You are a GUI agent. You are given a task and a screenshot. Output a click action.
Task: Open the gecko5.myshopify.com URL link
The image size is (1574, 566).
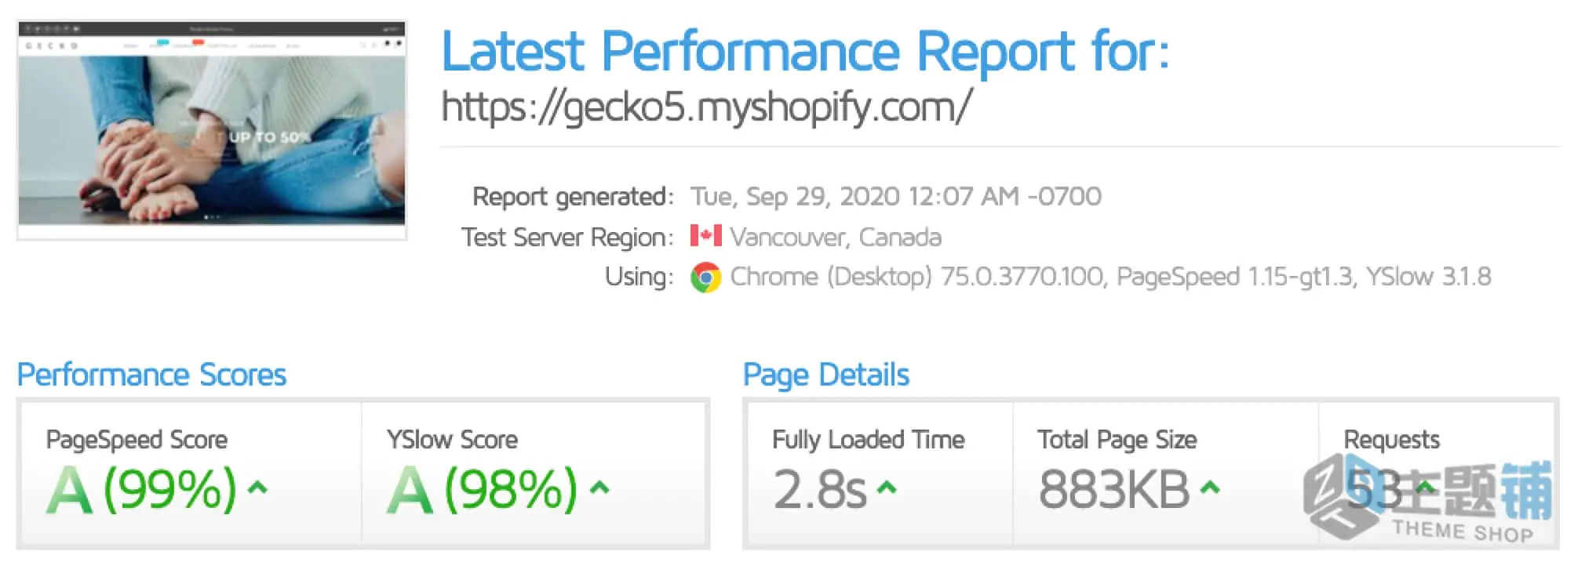706,107
